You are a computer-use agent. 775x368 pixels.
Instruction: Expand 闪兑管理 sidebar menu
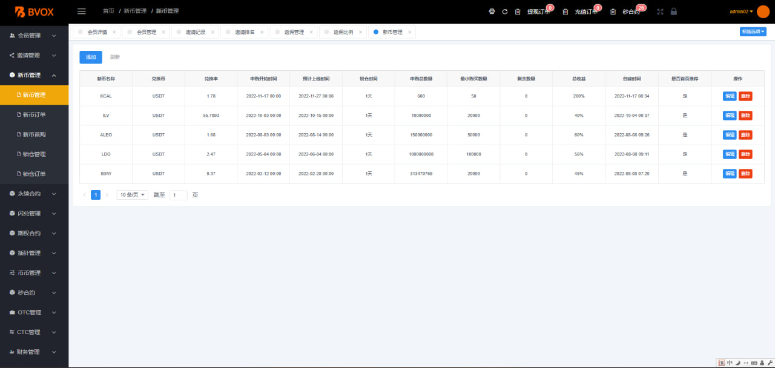pos(34,214)
